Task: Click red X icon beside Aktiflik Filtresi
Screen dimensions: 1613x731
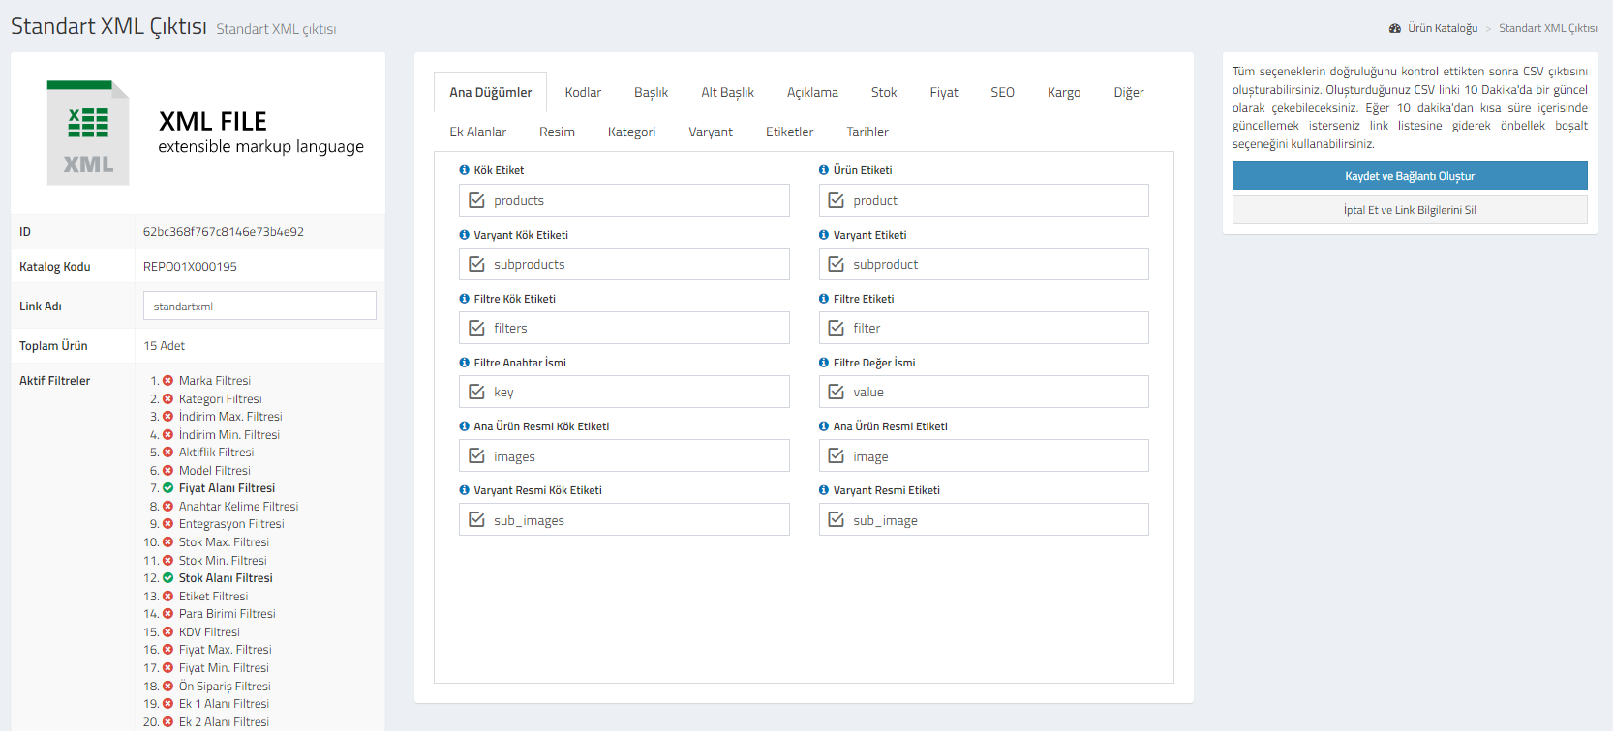Action: point(167,453)
